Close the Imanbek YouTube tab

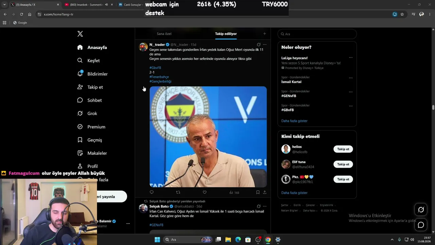112,5
